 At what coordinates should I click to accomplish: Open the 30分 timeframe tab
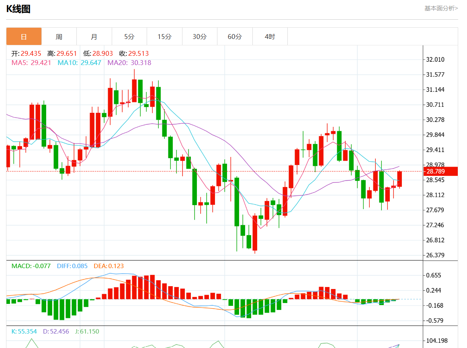200,37
